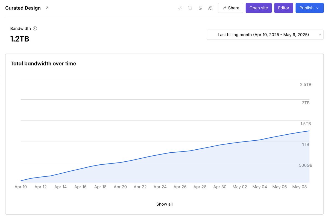Click the May 02 axis label
Viewport: 328px width, 219px height.
(x=240, y=187)
